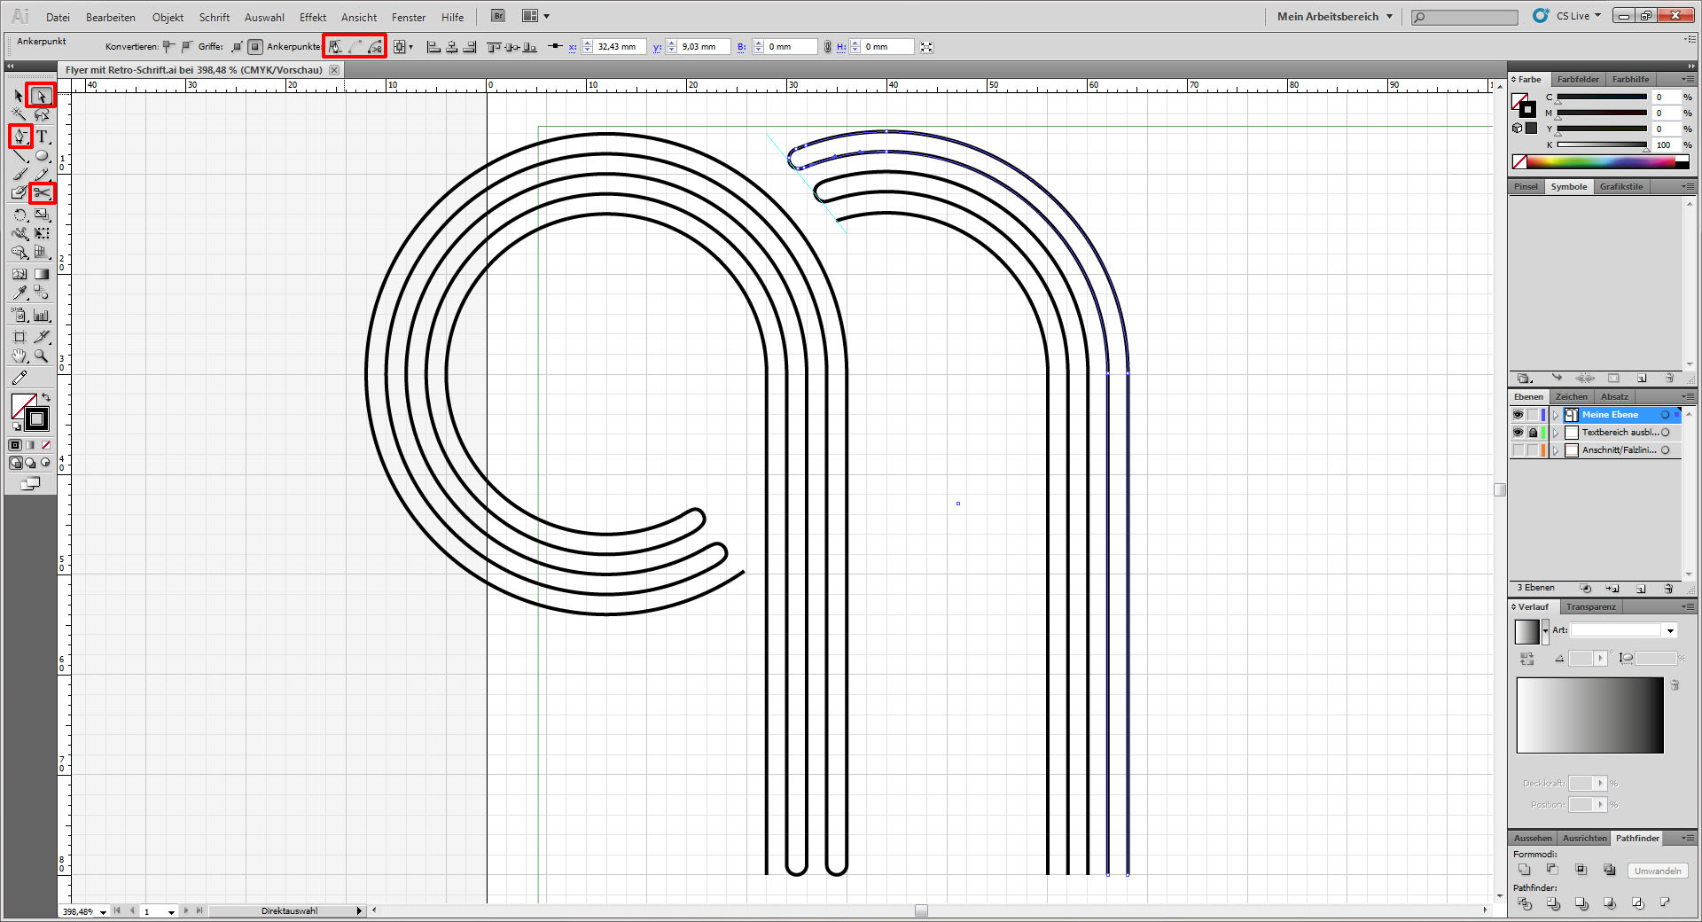Image resolution: width=1702 pixels, height=922 pixels.
Task: Unlock the Textbereich ausbl layer
Action: point(1533,433)
